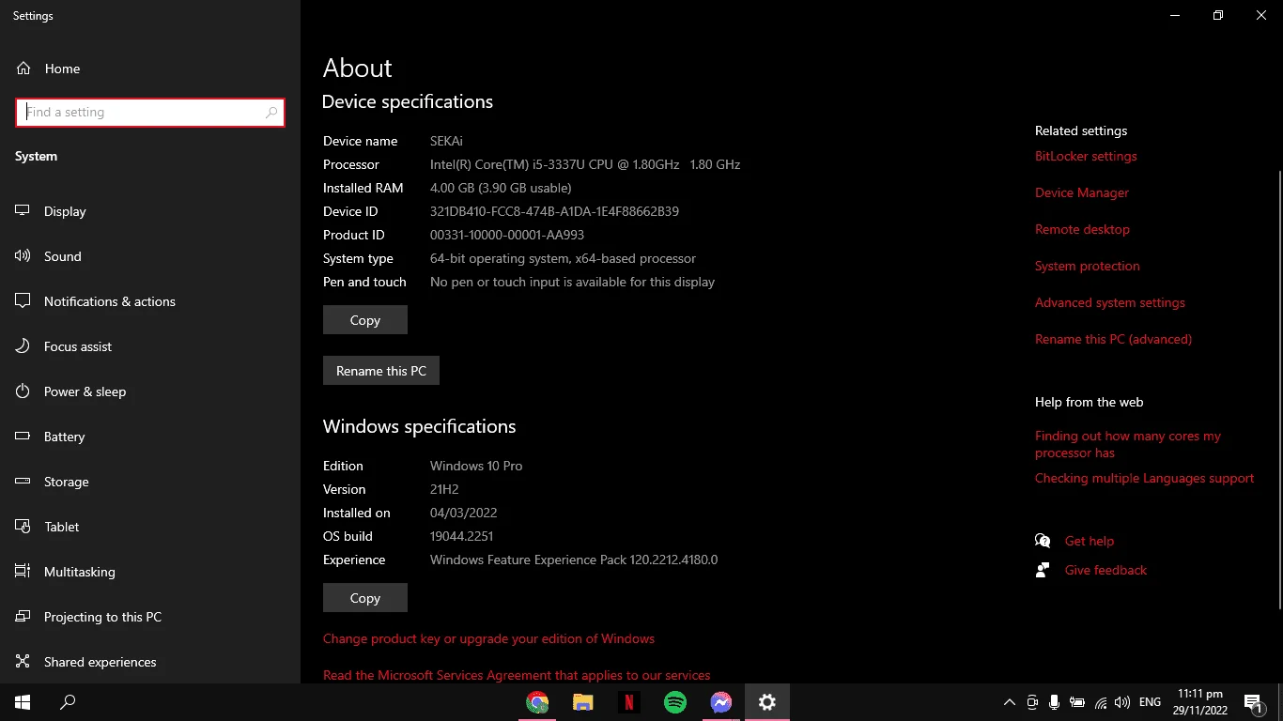Open Sound settings in sidebar
Screen dimensions: 1283x721
click(x=150, y=256)
